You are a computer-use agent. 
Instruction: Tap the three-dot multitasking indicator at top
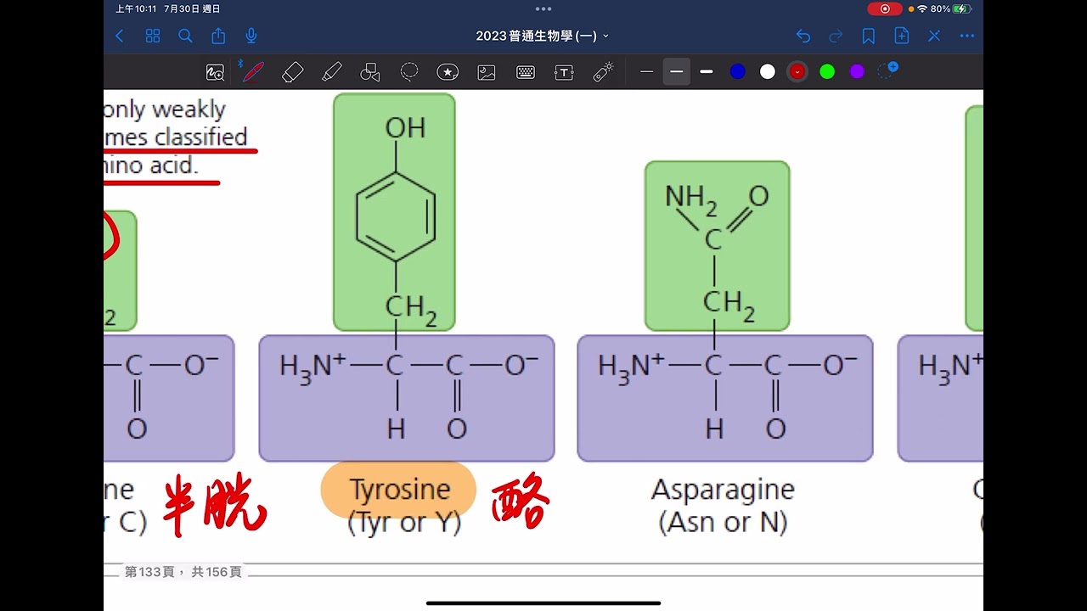[x=543, y=9]
